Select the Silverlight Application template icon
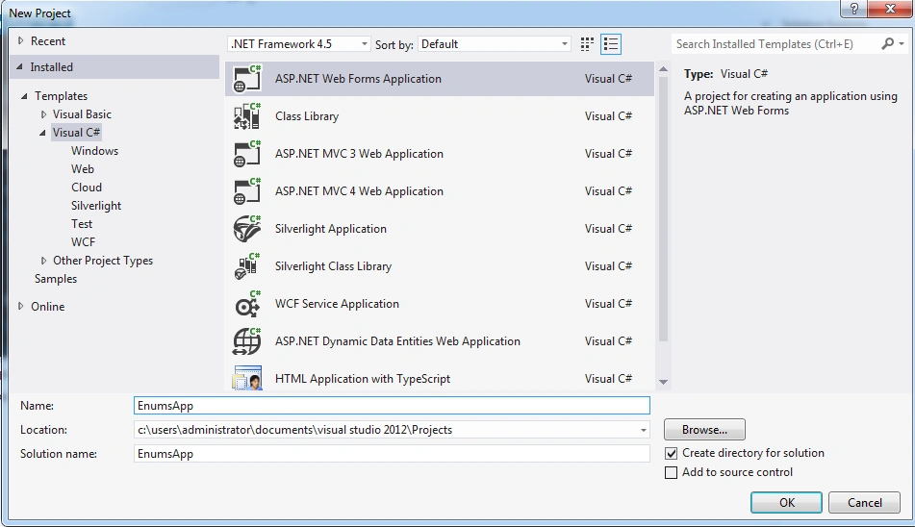Viewport: 915px width, 527px height. pos(247,229)
